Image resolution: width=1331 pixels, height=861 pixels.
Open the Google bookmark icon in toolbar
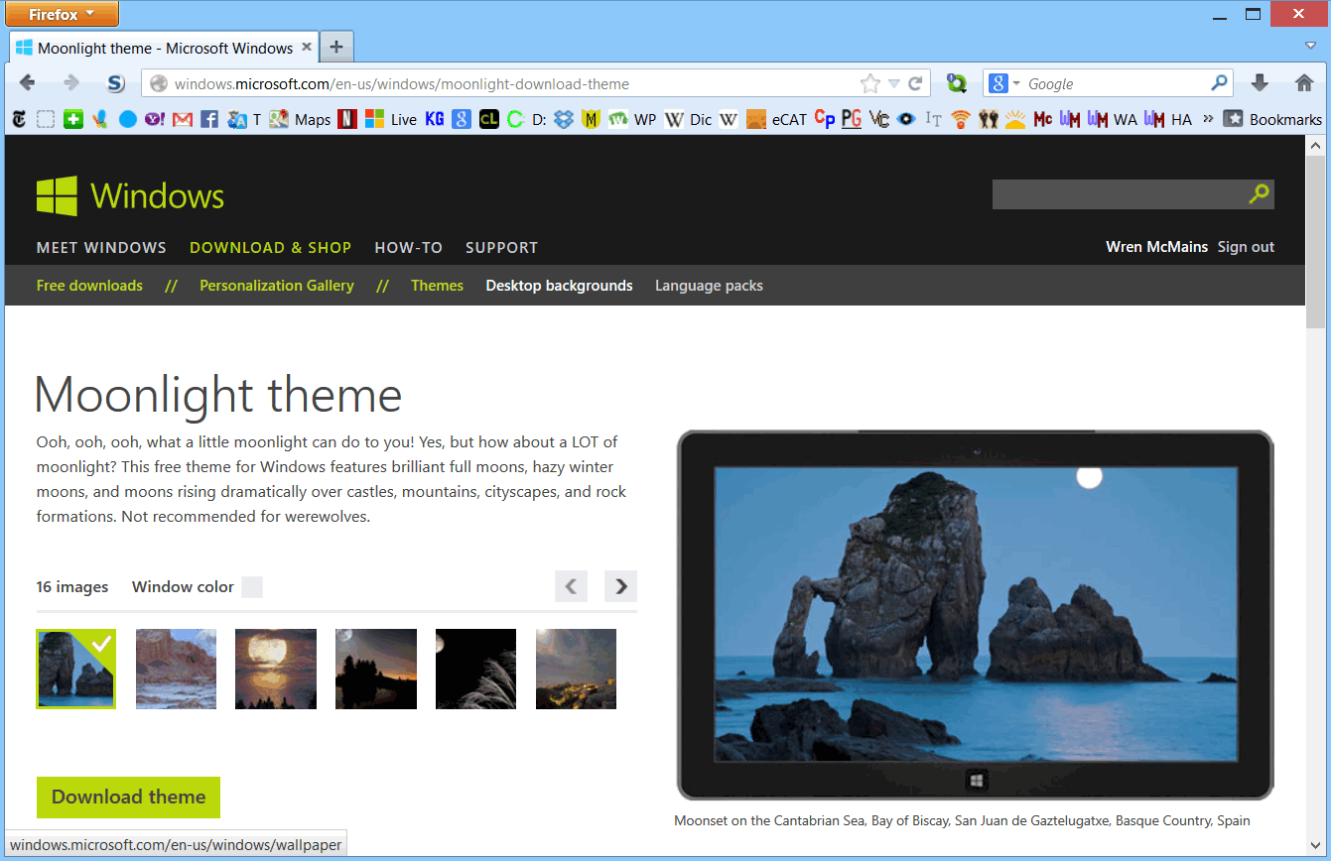pos(462,119)
